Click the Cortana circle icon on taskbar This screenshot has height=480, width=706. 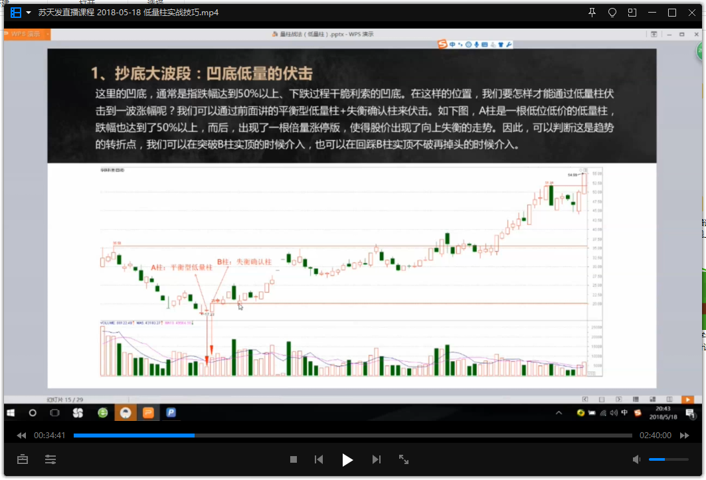(33, 413)
